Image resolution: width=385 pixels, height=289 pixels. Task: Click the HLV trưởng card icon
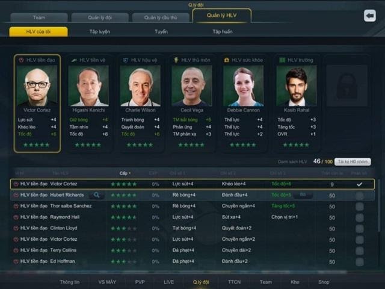tap(282, 60)
